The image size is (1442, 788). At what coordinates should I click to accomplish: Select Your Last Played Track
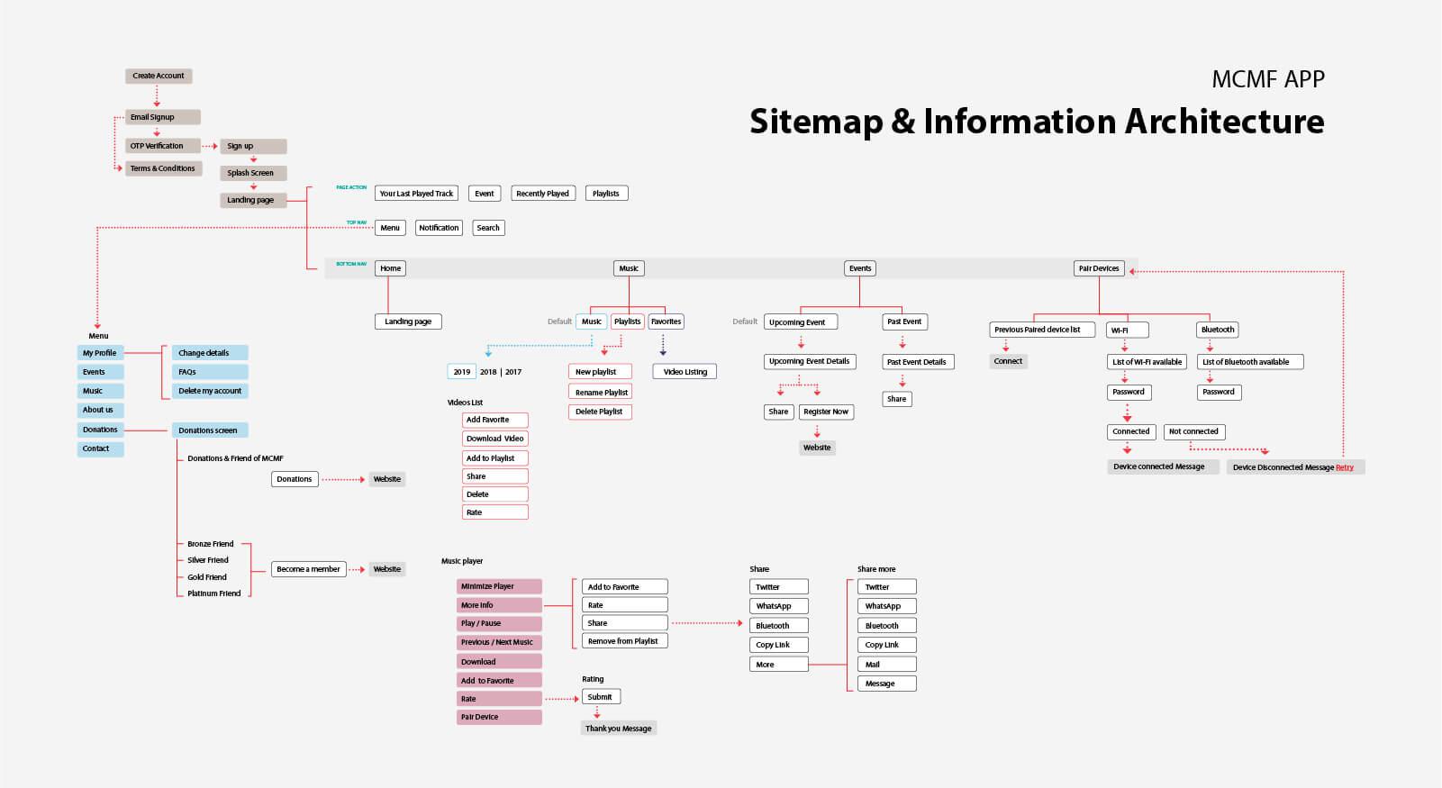[416, 194]
